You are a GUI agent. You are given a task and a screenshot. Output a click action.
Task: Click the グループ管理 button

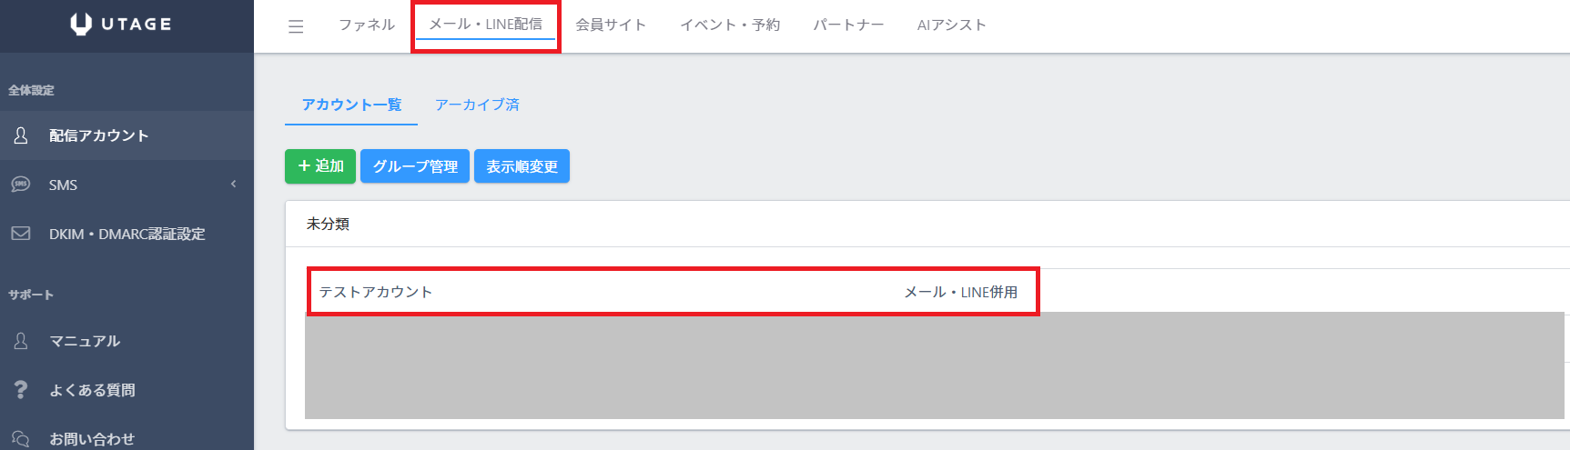click(x=415, y=166)
